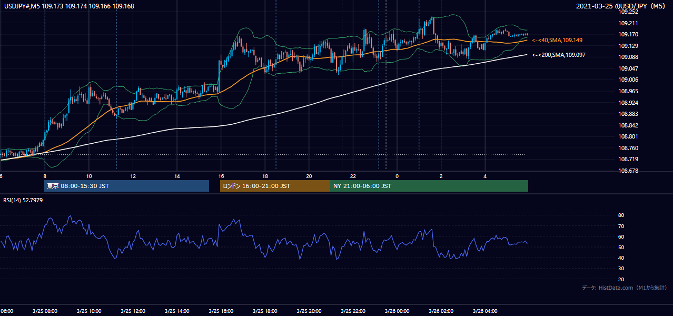673x316 pixels.
Task: Click hour tick 14 under the price chart
Action: point(176,176)
